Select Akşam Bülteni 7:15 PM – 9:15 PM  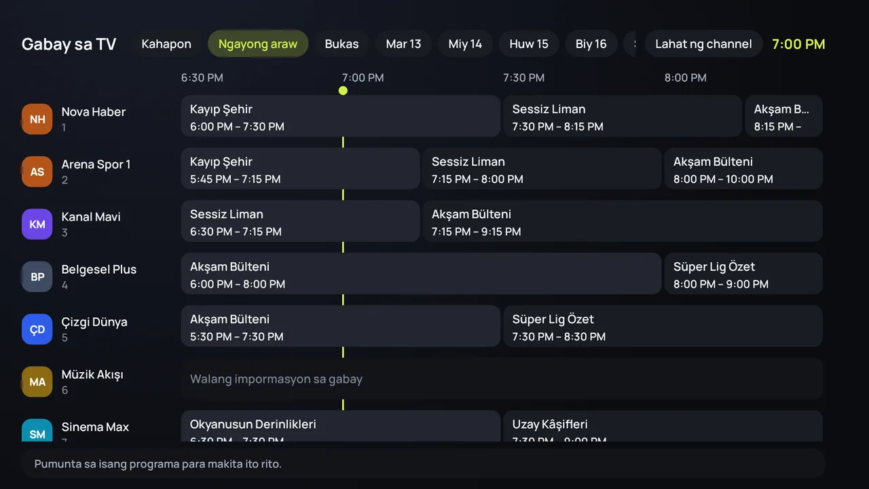click(623, 221)
